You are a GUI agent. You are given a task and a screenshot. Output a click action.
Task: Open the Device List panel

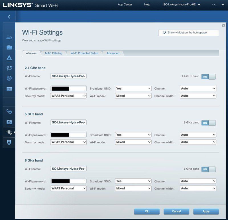coord(9,37)
